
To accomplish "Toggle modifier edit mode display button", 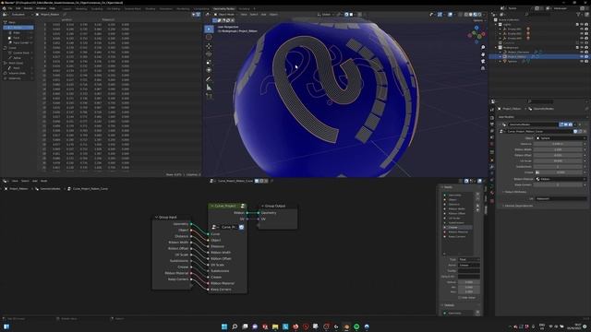I will click(x=561, y=125).
